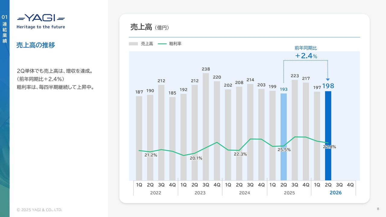
Task: Click the 売上高の推移 heading
Action: click(36, 45)
